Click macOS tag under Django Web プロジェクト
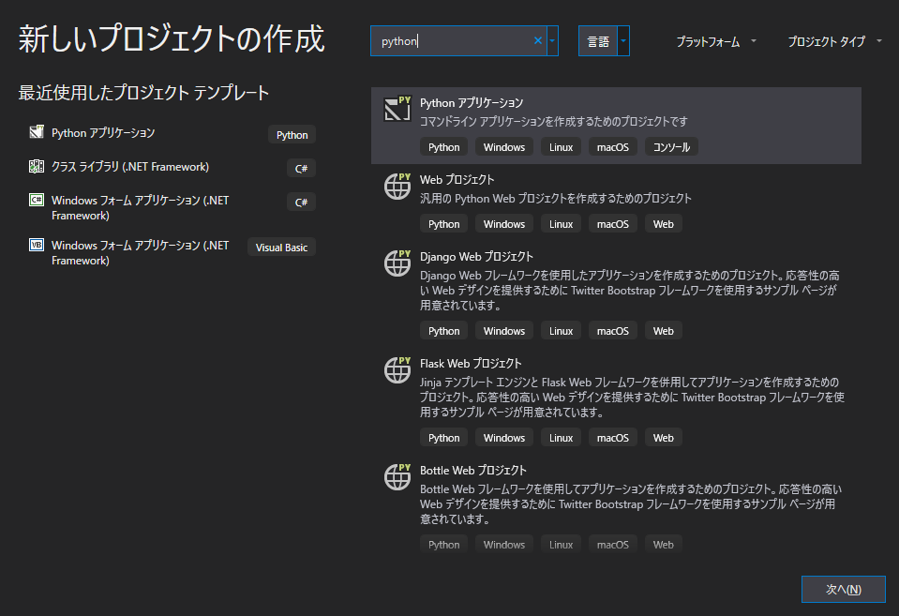Viewport: 899px width, 616px height. [x=613, y=331]
